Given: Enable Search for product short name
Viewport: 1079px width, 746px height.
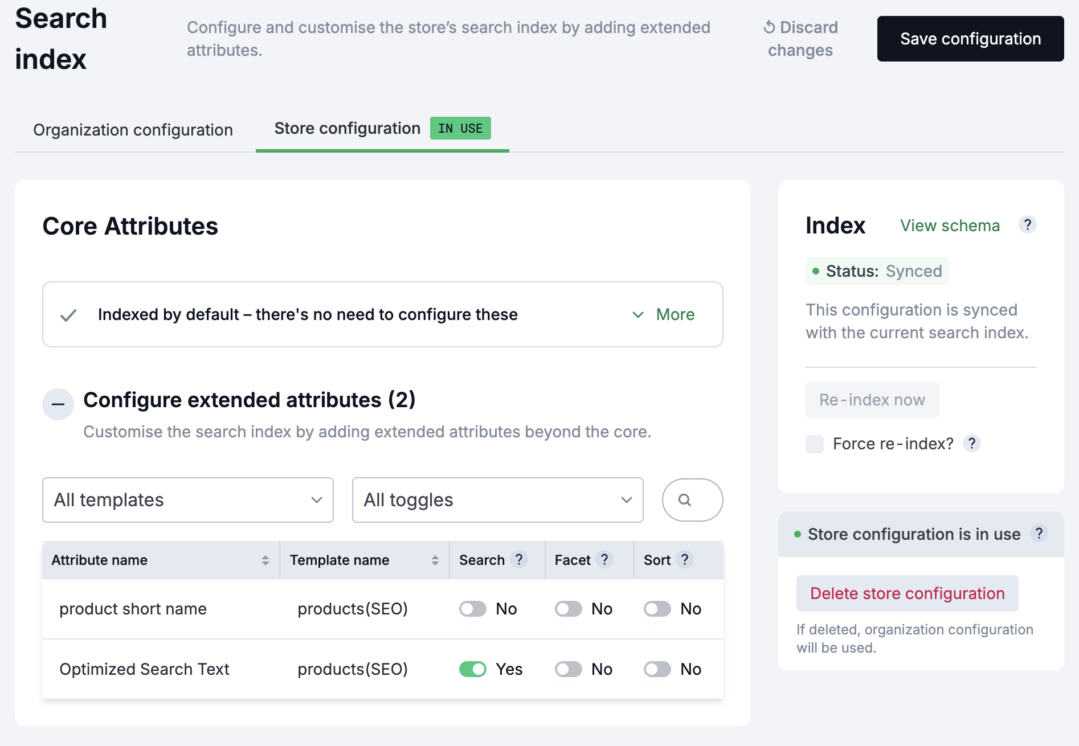Looking at the screenshot, I should tap(472, 609).
